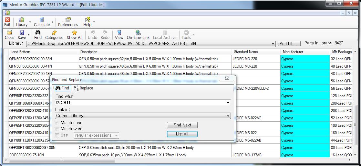Sort by Description column header

[x=155, y=52]
